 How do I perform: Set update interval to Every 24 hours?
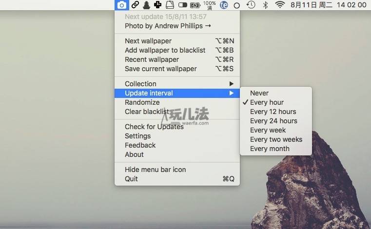[276, 121]
